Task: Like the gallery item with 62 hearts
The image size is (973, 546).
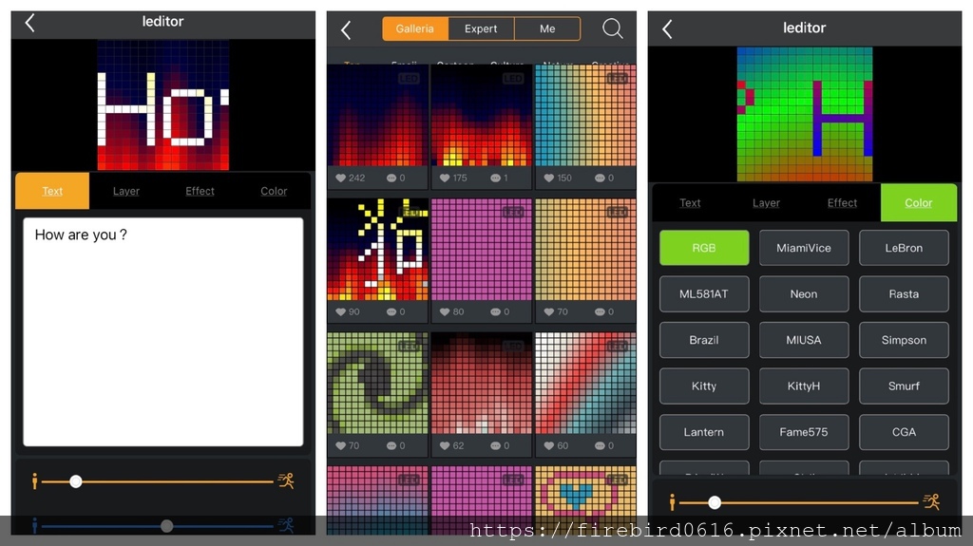Action: pyautogui.click(x=445, y=445)
